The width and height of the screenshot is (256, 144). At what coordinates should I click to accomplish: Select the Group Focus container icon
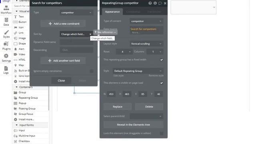16,114
